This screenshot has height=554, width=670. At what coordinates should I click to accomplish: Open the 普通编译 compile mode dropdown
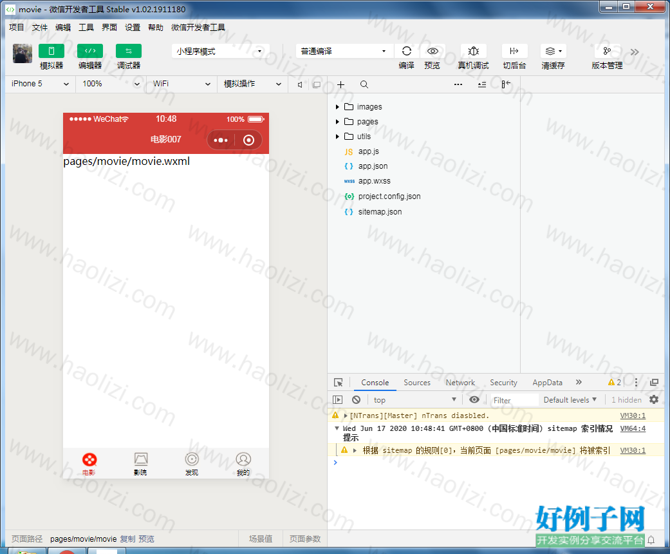pos(344,52)
